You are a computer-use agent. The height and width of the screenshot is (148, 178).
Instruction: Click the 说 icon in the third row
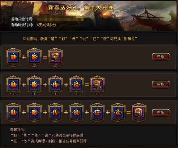pyautogui.click(x=76, y=113)
